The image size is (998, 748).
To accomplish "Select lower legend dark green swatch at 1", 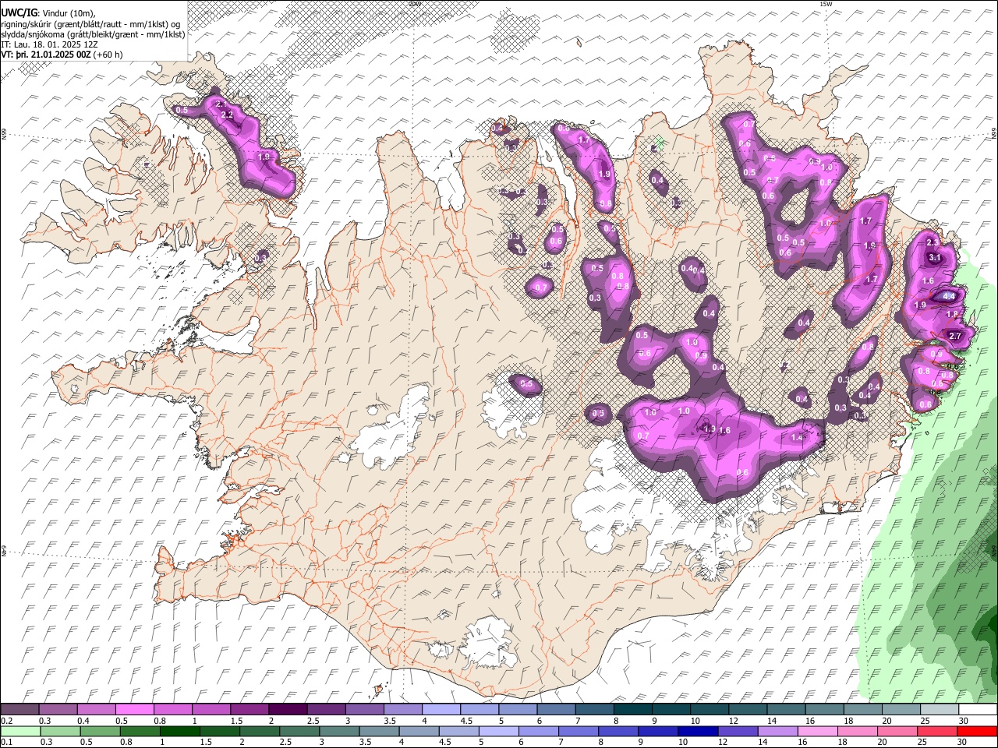I will coord(179,731).
